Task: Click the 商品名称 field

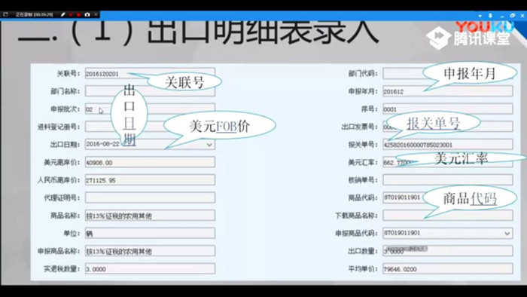Action: (150, 216)
